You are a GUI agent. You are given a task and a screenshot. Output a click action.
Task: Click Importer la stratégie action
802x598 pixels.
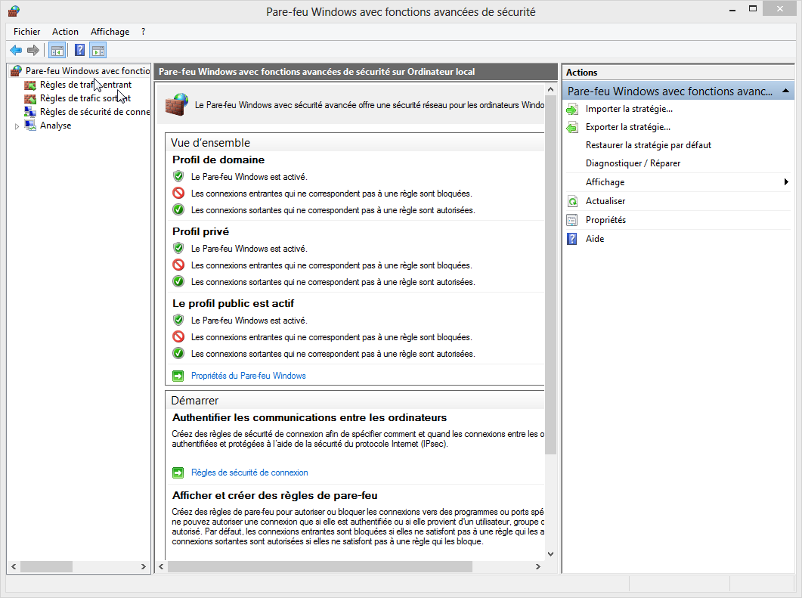tap(629, 109)
